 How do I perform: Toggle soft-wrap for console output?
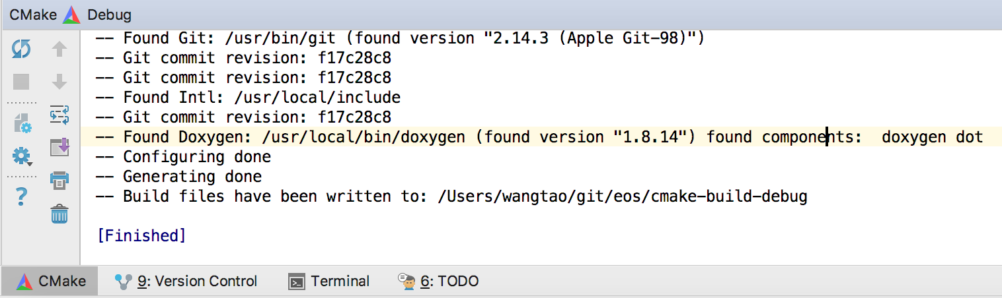click(59, 115)
